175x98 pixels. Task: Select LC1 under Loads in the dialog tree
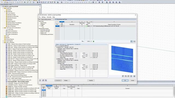[43, 27]
